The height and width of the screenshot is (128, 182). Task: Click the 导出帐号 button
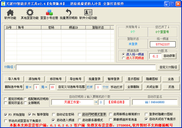pyautogui.click(x=76, y=79)
